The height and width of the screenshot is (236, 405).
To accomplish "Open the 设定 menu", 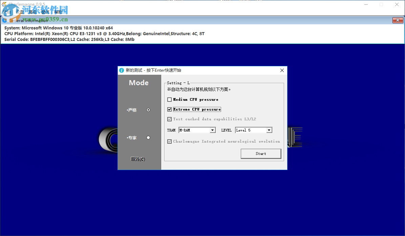I will click(x=20, y=12).
